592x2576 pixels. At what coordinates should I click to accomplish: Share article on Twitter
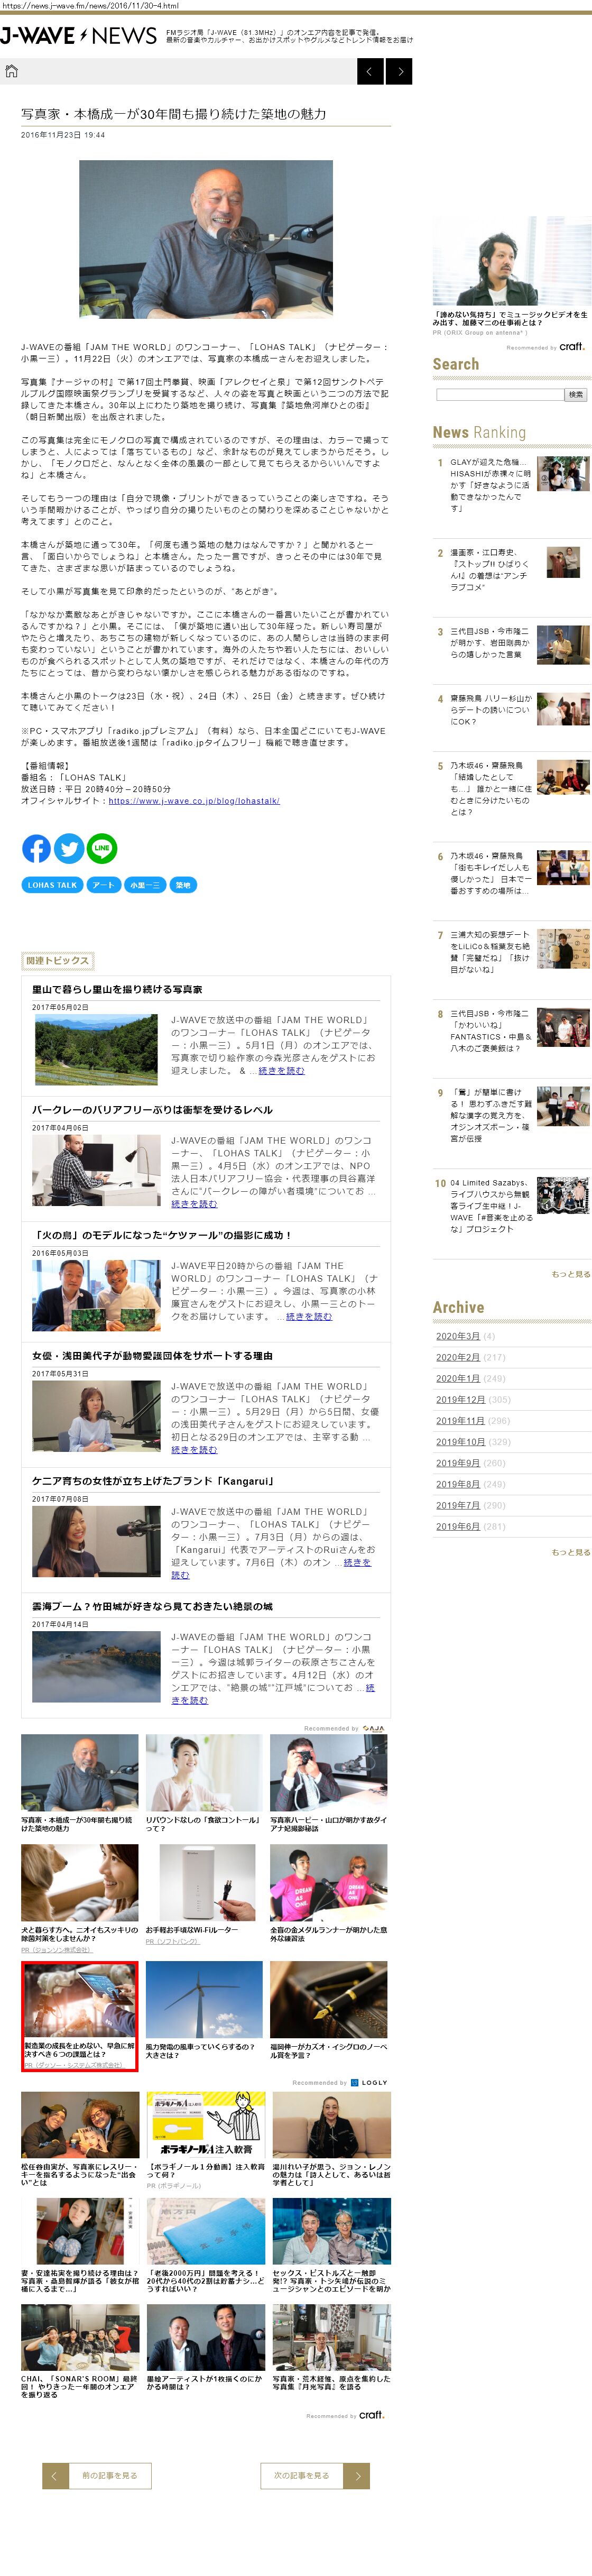tap(69, 849)
